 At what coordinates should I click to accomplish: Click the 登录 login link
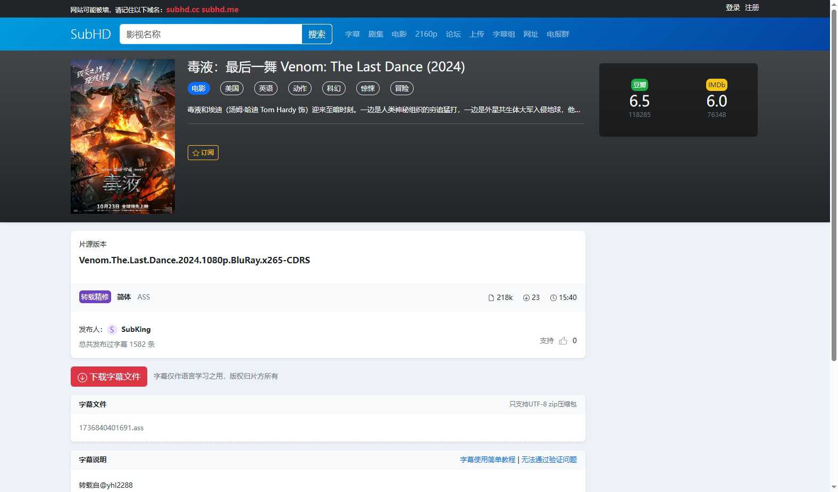(733, 7)
